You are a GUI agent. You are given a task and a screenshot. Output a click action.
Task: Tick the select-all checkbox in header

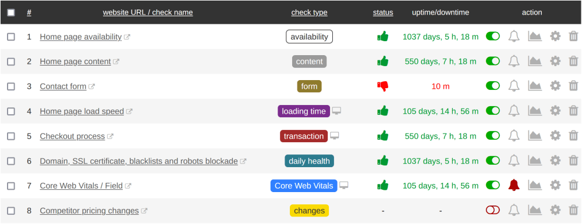tap(11, 12)
